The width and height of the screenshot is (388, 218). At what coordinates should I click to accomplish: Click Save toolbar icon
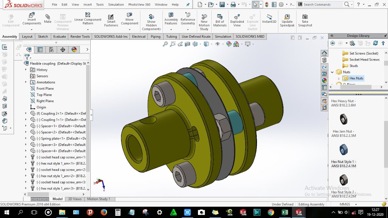[x=222, y=5]
